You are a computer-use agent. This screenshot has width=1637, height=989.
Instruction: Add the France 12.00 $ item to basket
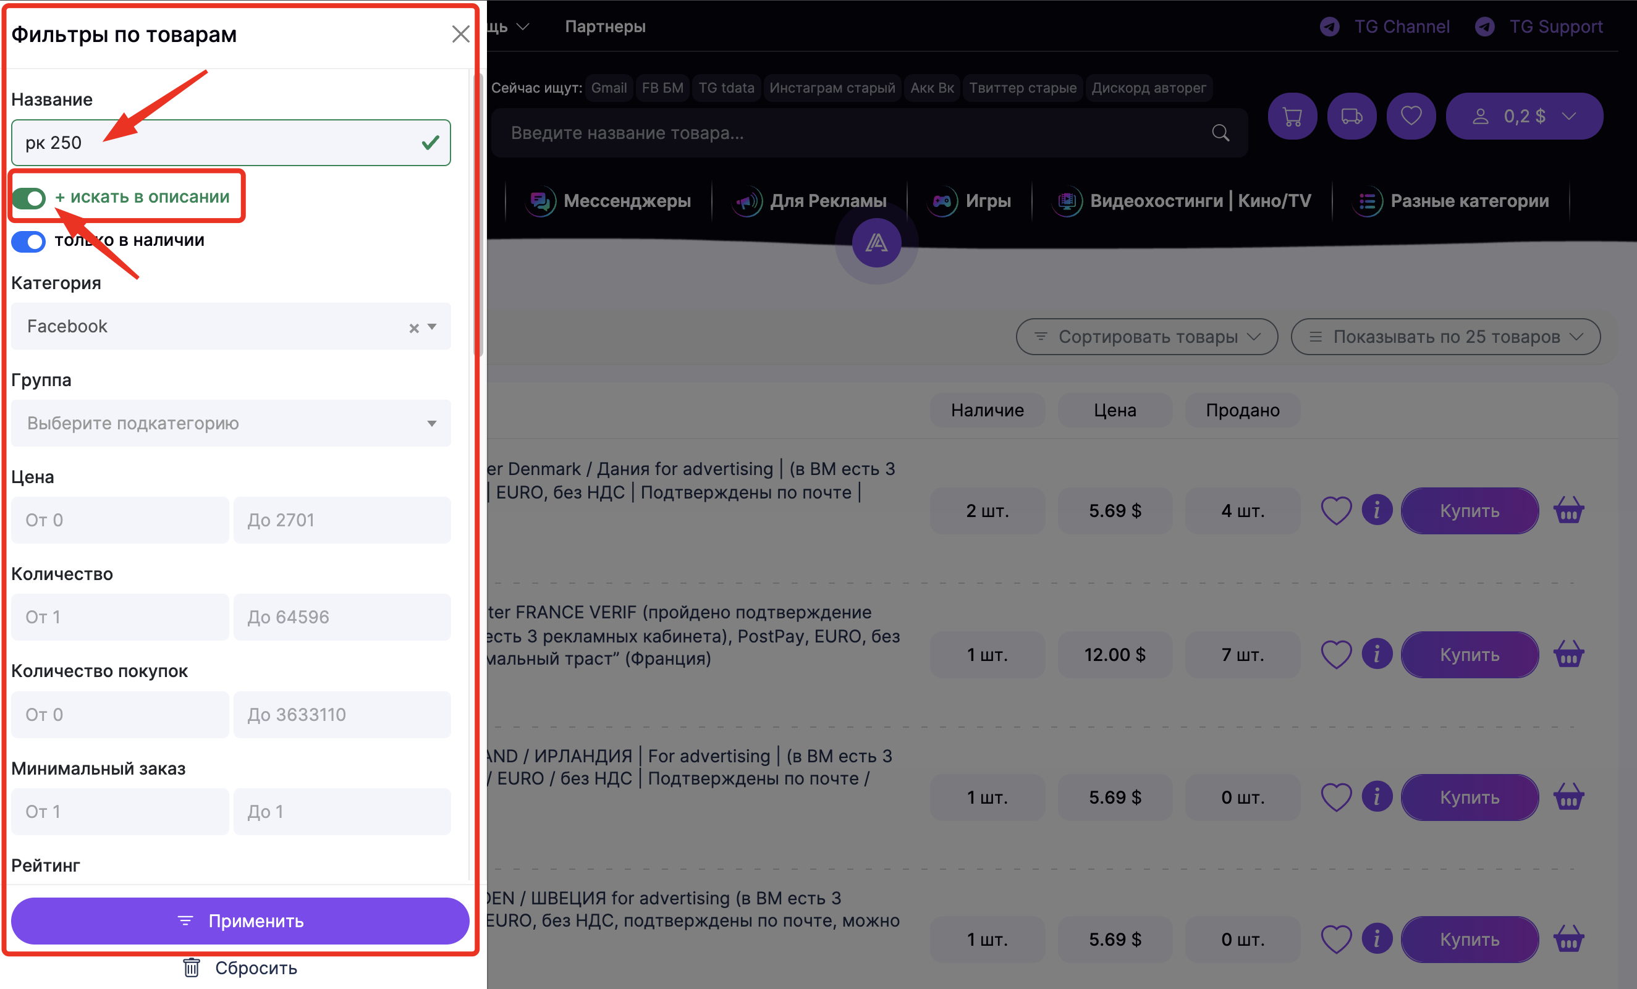click(x=1568, y=654)
